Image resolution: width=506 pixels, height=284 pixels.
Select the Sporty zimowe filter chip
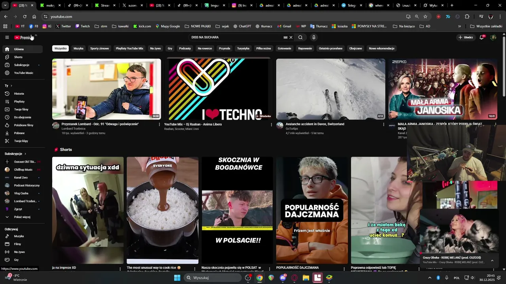(100, 49)
